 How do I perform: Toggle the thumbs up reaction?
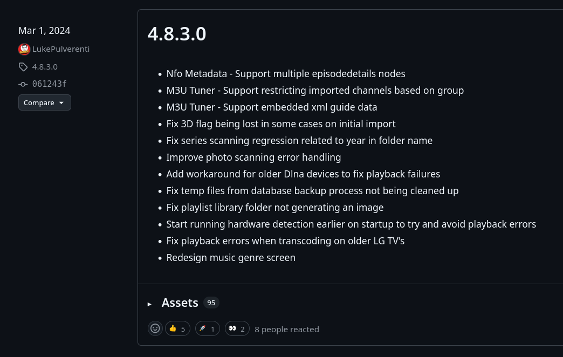[x=177, y=328]
